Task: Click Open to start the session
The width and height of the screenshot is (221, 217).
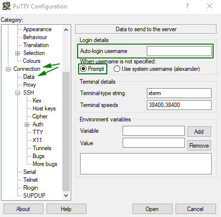Action: pyautogui.click(x=152, y=209)
